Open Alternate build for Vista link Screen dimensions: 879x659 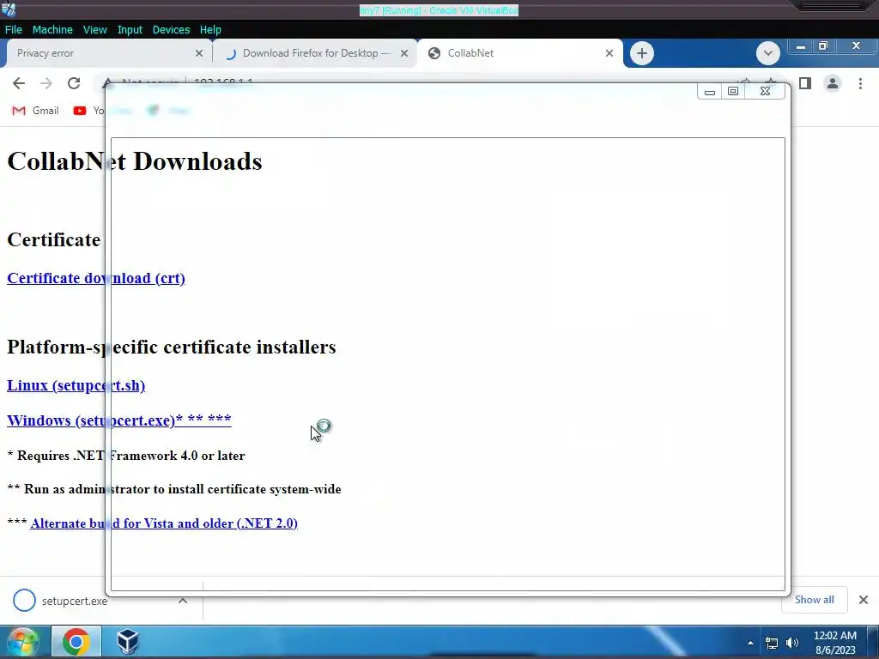coord(164,523)
